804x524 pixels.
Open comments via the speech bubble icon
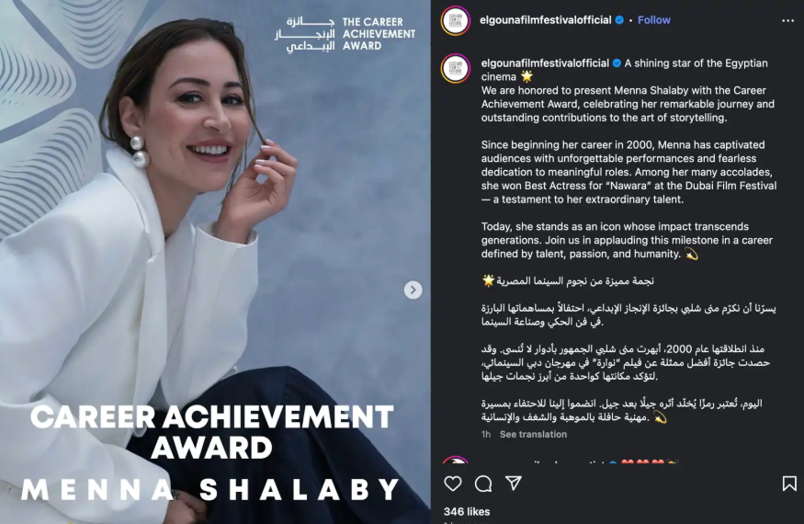(483, 484)
